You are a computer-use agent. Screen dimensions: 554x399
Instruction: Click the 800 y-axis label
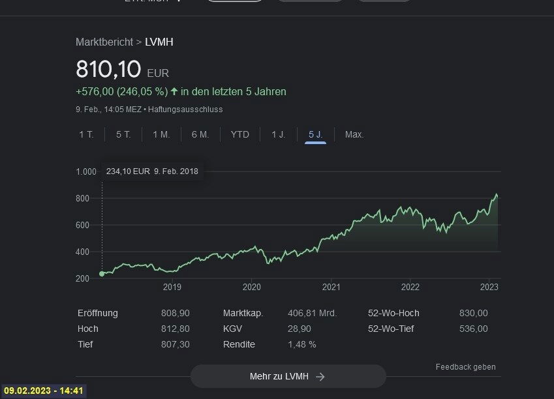tap(82, 198)
